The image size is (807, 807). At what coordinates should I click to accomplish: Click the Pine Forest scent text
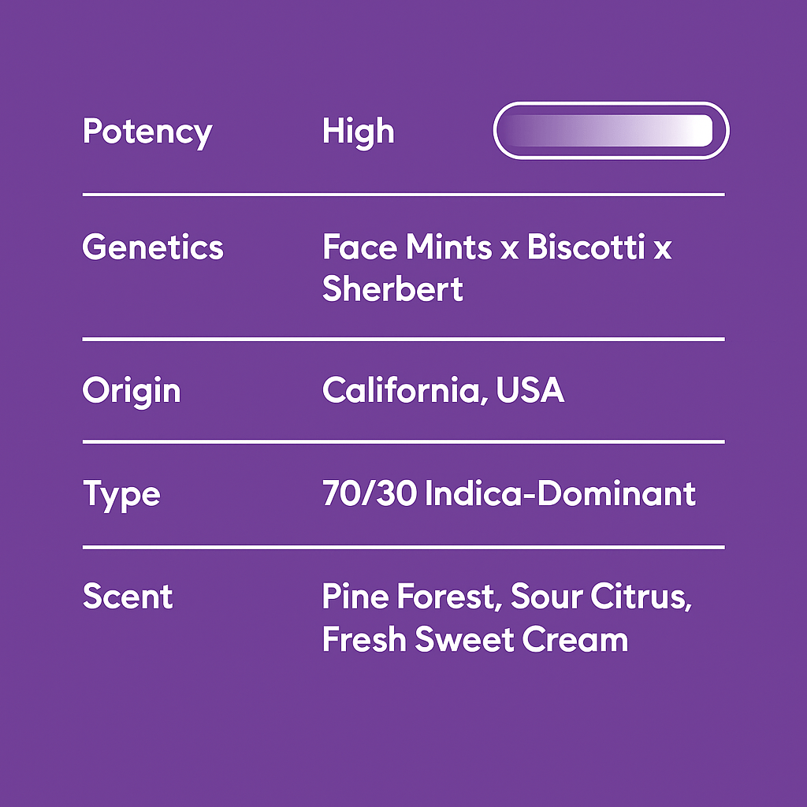410,597
